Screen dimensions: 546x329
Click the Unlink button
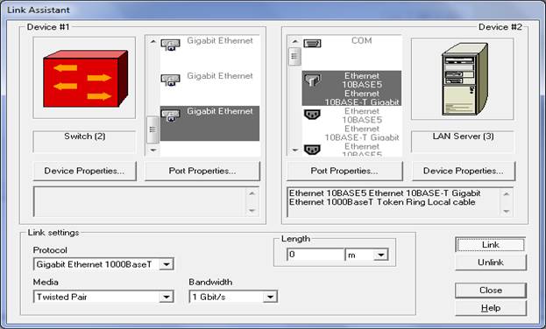[490, 262]
